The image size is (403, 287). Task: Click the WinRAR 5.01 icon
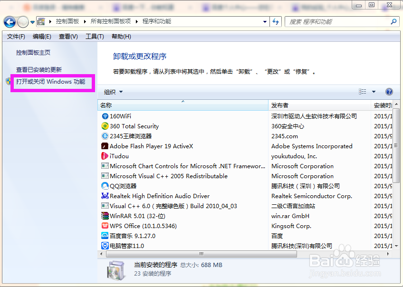[105, 216]
